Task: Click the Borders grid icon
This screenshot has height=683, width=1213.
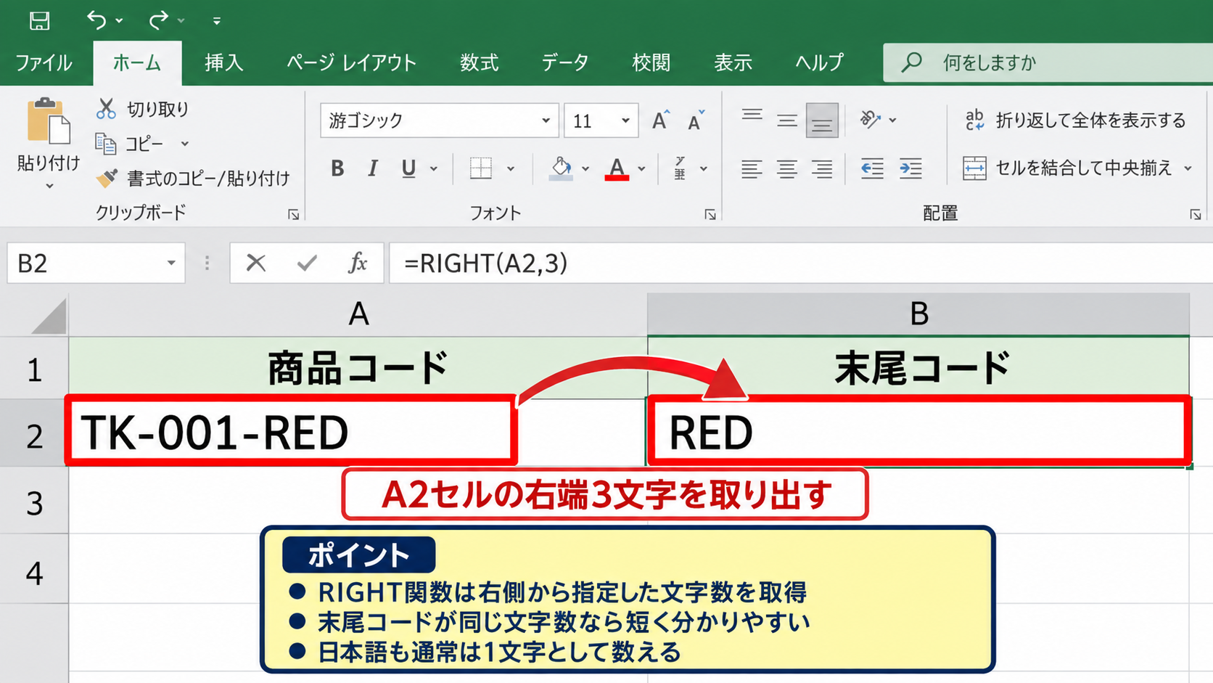Action: point(480,168)
